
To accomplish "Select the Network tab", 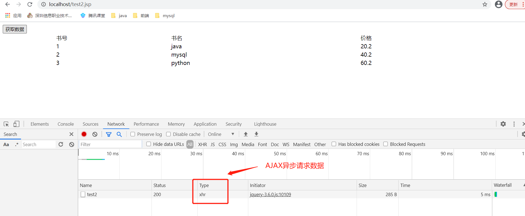I will tap(116, 124).
